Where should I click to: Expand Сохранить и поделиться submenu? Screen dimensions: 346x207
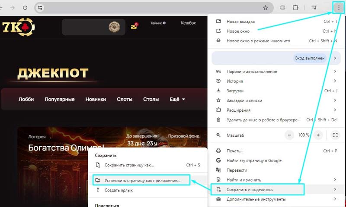(276, 189)
